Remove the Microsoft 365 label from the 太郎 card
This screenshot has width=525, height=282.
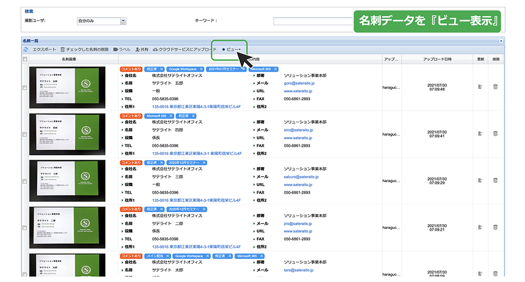[x=261, y=256]
